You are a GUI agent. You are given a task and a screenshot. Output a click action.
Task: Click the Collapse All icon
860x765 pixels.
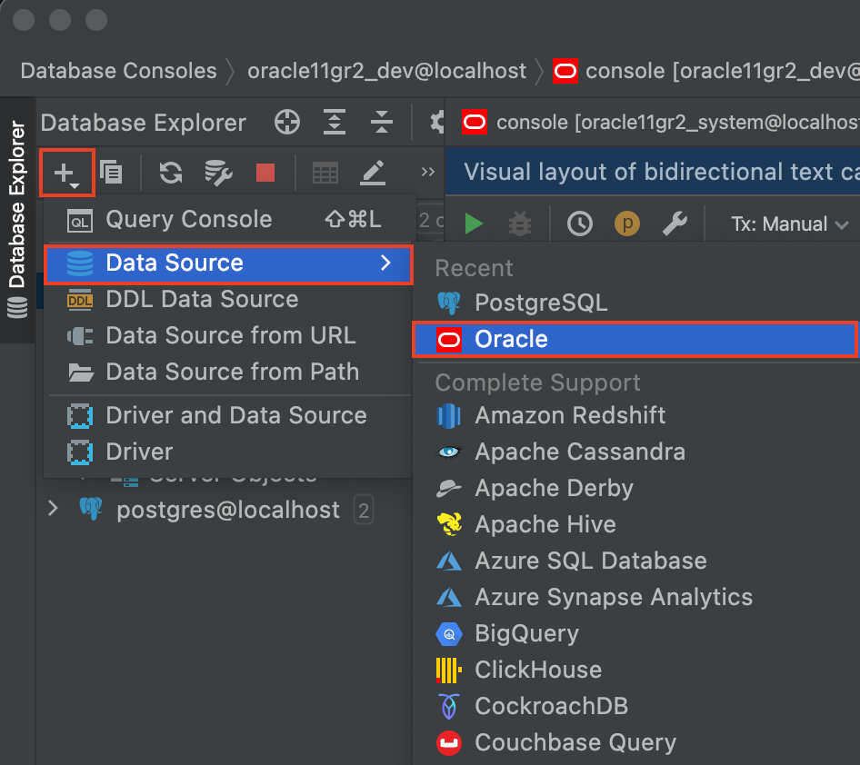point(382,122)
